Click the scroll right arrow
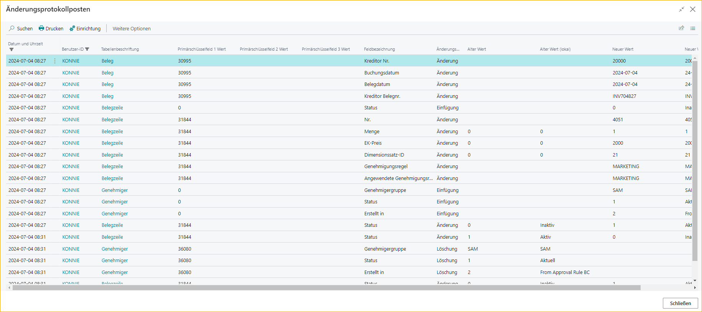Image resolution: width=702 pixels, height=312 pixels. pyautogui.click(x=695, y=288)
